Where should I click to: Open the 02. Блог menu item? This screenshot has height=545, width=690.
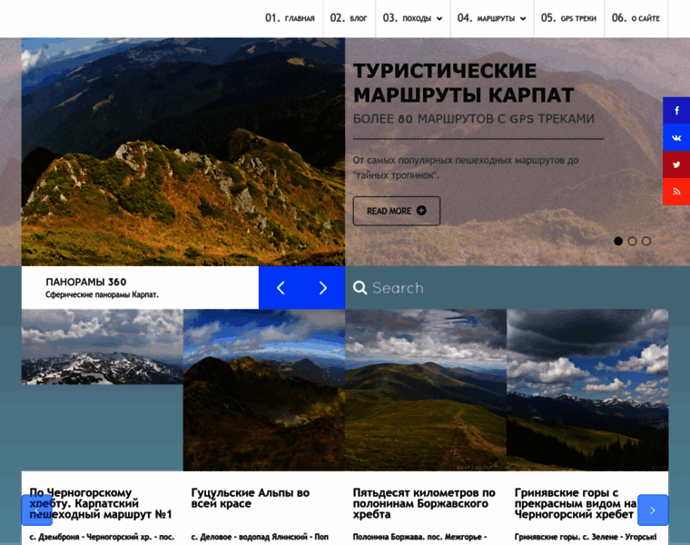pyautogui.click(x=349, y=18)
